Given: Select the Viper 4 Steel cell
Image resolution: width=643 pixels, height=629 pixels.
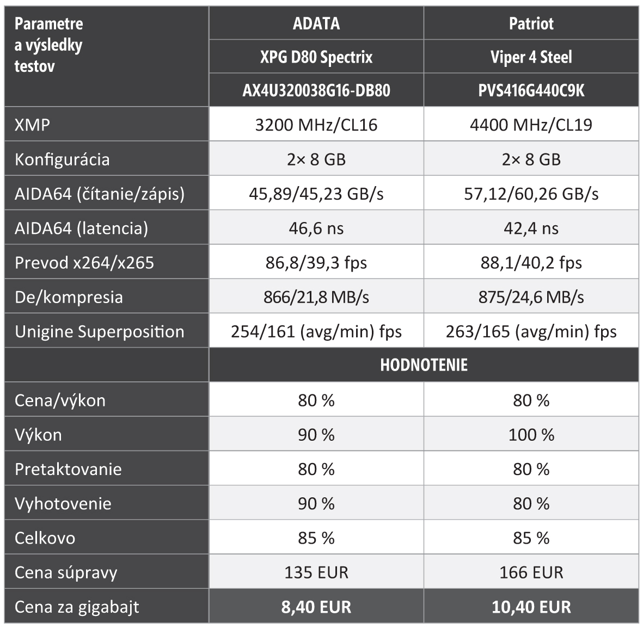Looking at the screenshot, I should (531, 57).
